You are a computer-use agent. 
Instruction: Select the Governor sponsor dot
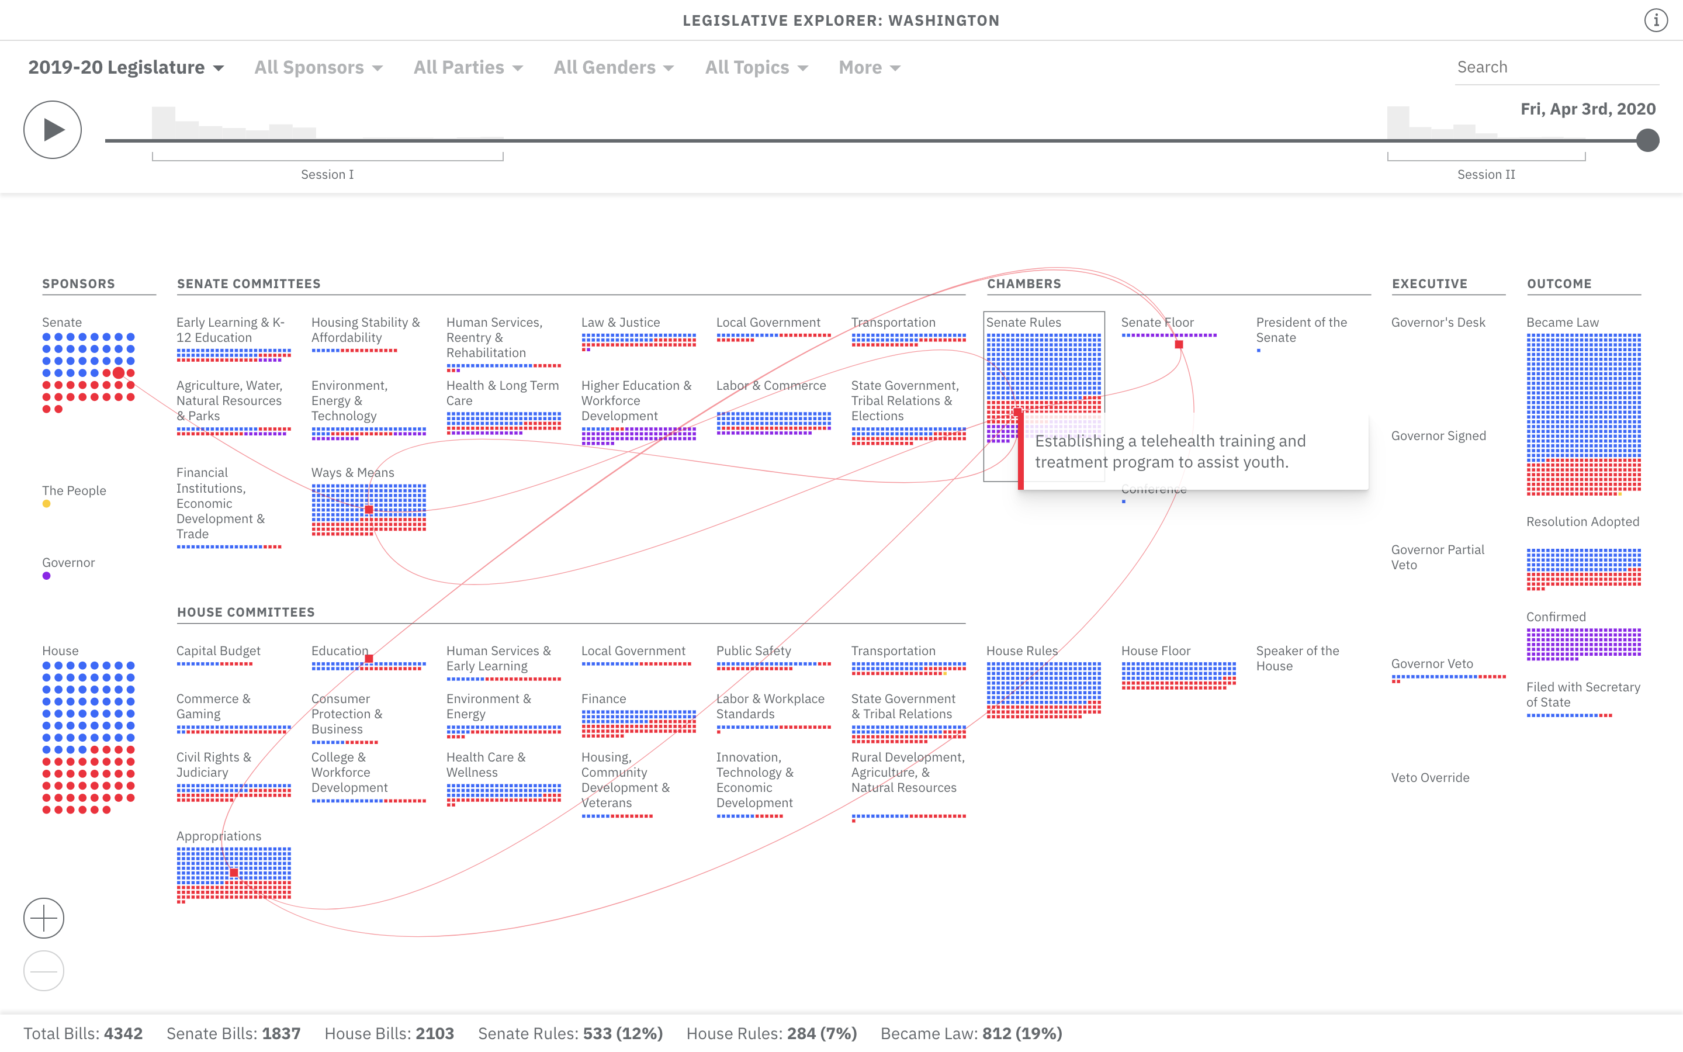point(47,576)
